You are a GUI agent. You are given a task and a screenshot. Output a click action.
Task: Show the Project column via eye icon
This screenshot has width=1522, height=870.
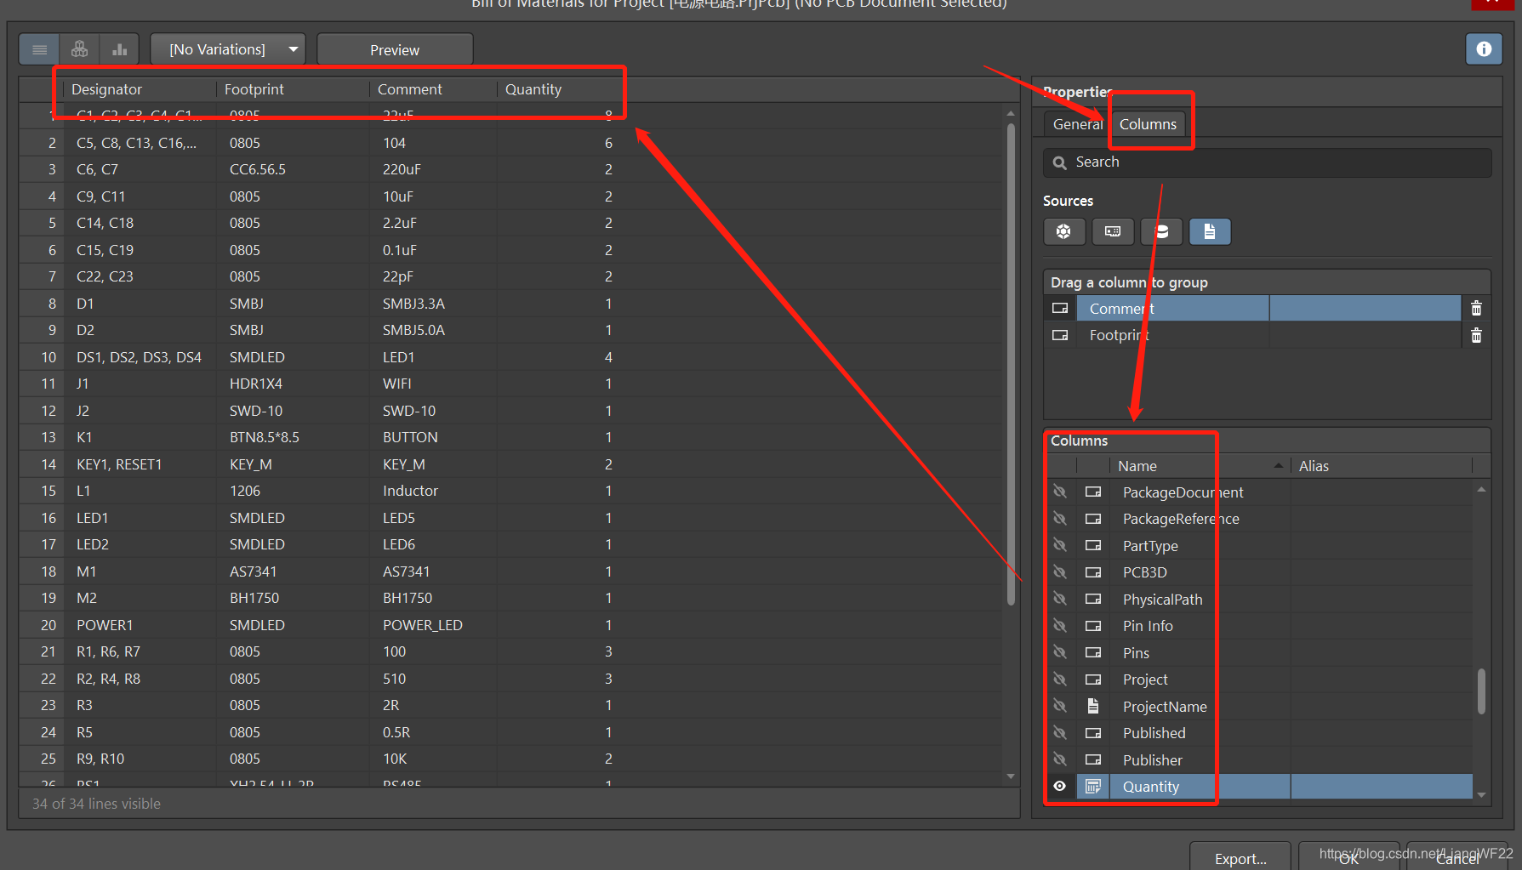point(1060,680)
